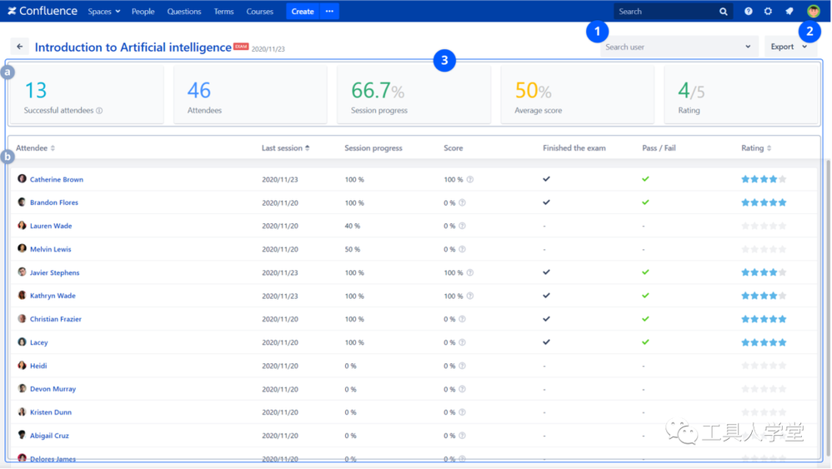Click the notifications icon in the top bar
The image size is (832, 469).
click(x=789, y=12)
